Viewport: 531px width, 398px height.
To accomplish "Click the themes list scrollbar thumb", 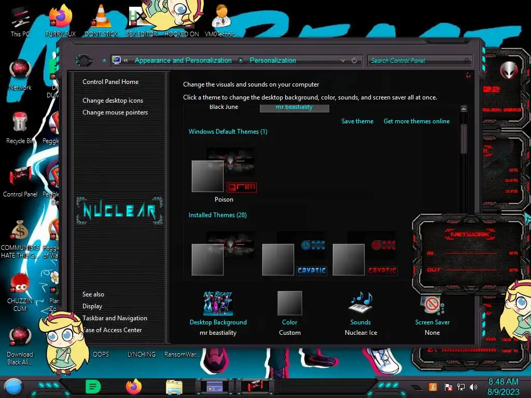I will point(464,139).
